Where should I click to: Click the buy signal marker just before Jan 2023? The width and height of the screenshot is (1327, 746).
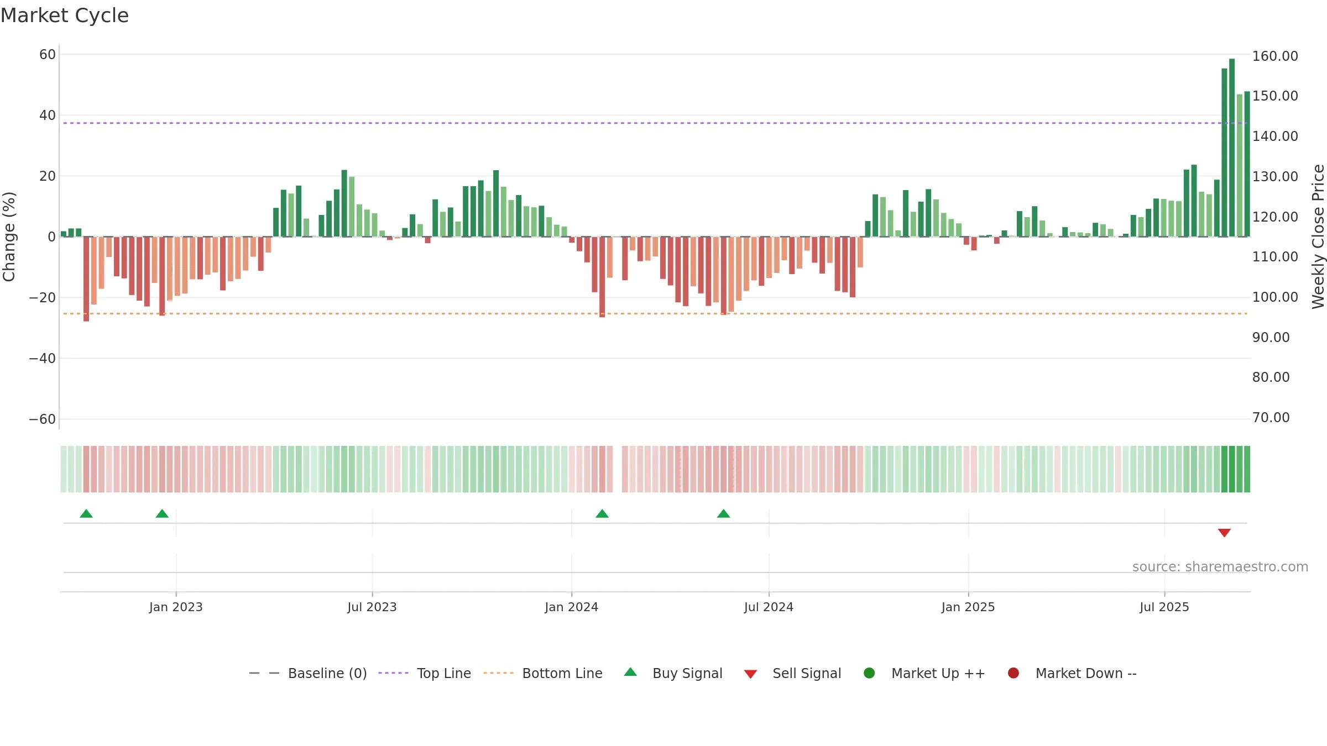coord(162,513)
